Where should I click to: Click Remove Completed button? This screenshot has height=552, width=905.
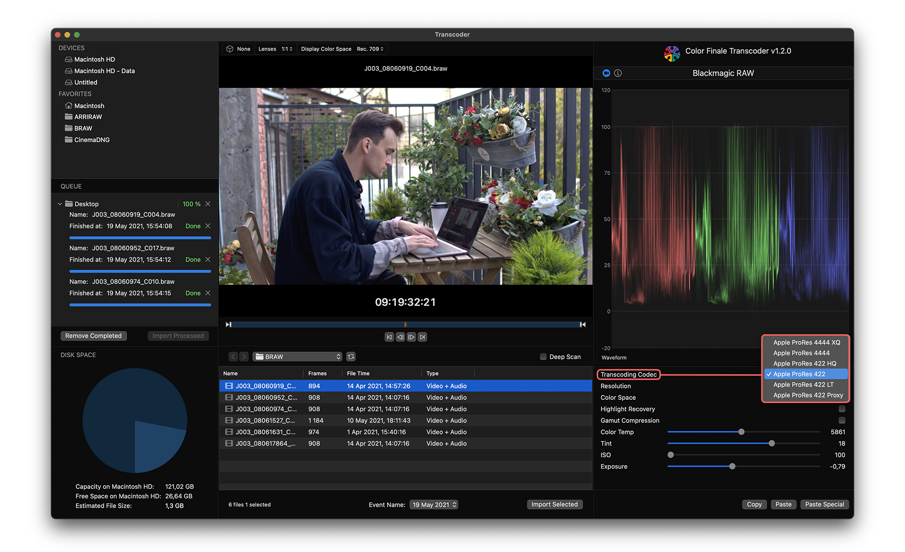[x=93, y=336]
